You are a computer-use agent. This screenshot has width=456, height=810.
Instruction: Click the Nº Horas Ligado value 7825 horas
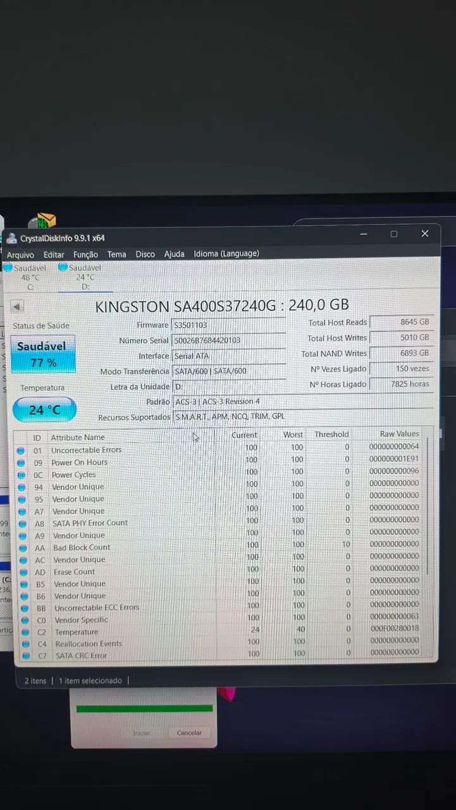click(402, 384)
